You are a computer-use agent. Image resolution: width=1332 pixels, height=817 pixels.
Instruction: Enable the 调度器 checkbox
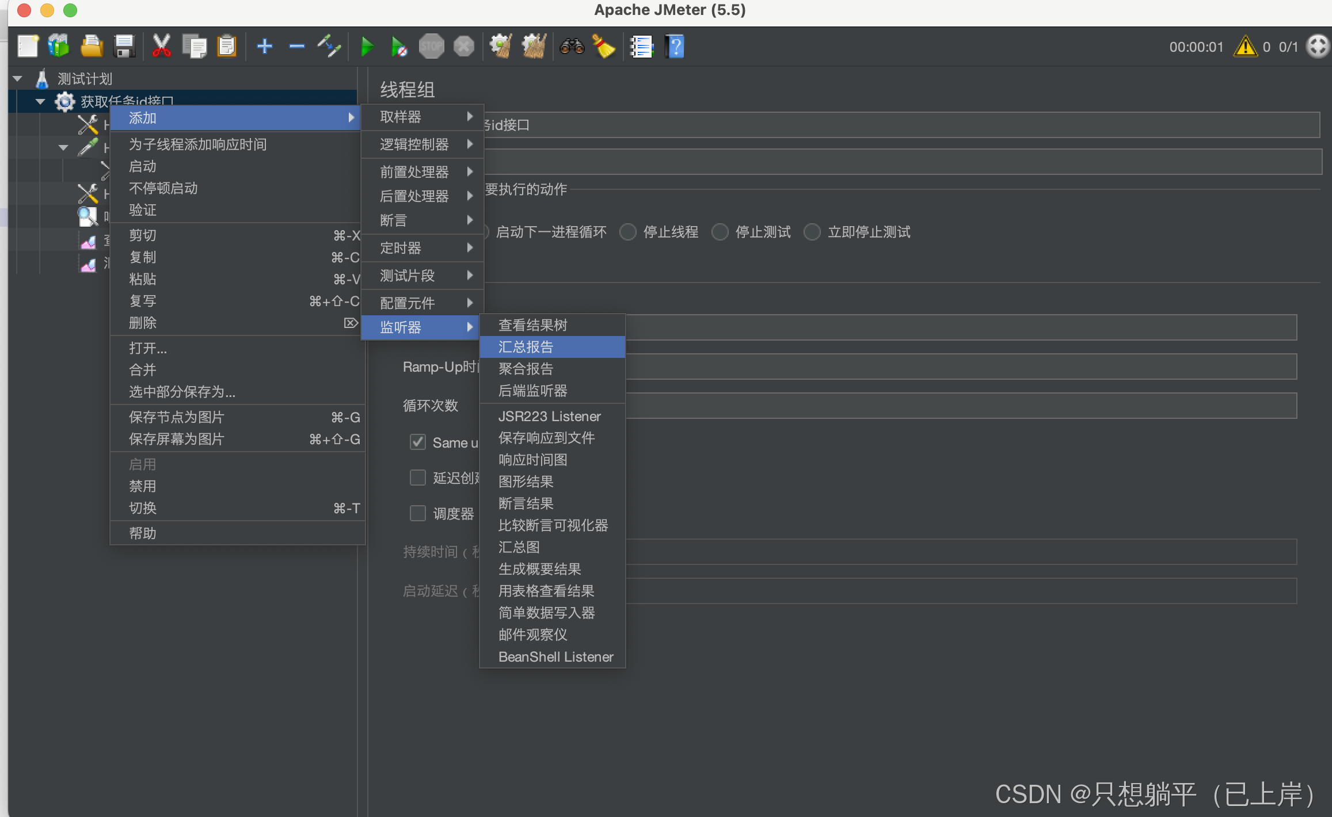click(x=418, y=513)
